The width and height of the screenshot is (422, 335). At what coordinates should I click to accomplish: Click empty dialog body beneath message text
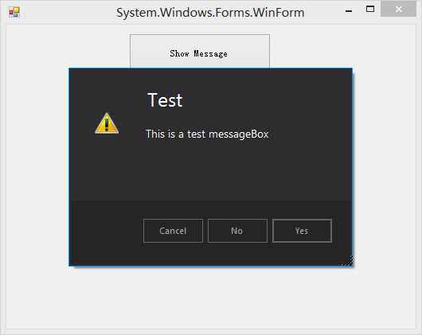[x=210, y=169]
